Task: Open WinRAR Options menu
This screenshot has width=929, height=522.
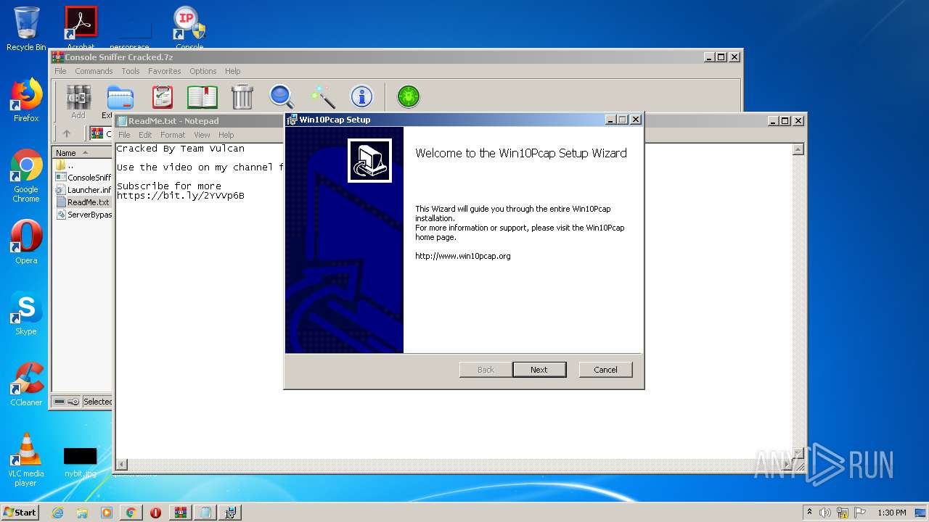Action: 203,71
